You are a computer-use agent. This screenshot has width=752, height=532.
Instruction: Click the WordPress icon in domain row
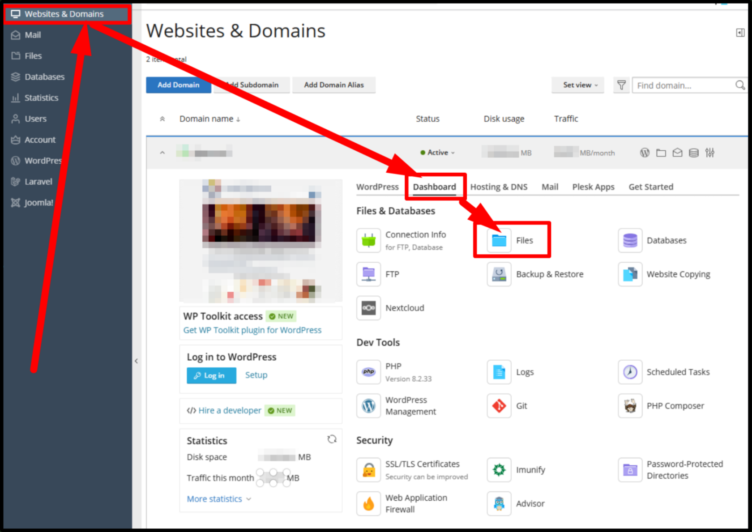pos(645,153)
